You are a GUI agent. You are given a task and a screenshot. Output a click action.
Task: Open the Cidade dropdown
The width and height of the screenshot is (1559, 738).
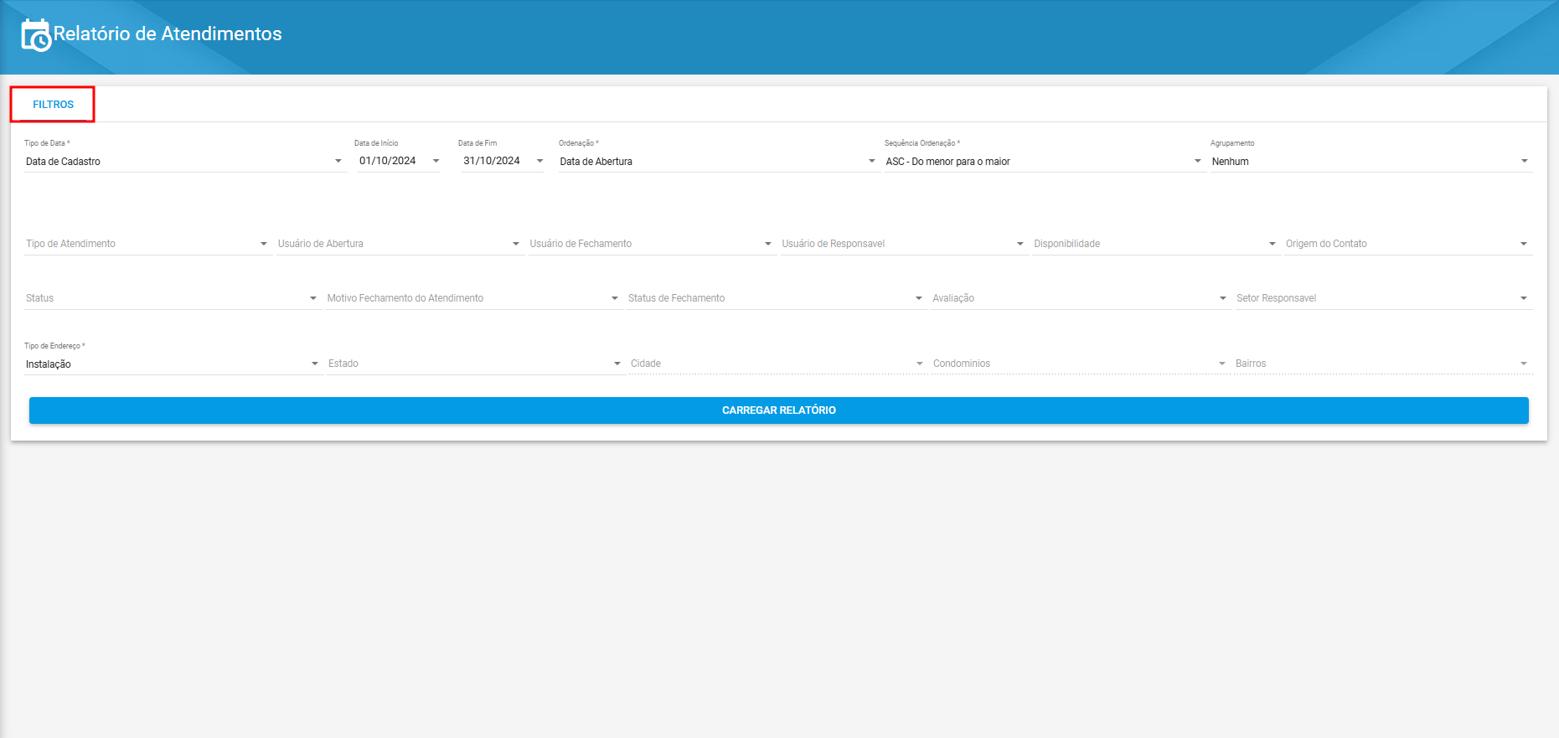click(x=778, y=364)
